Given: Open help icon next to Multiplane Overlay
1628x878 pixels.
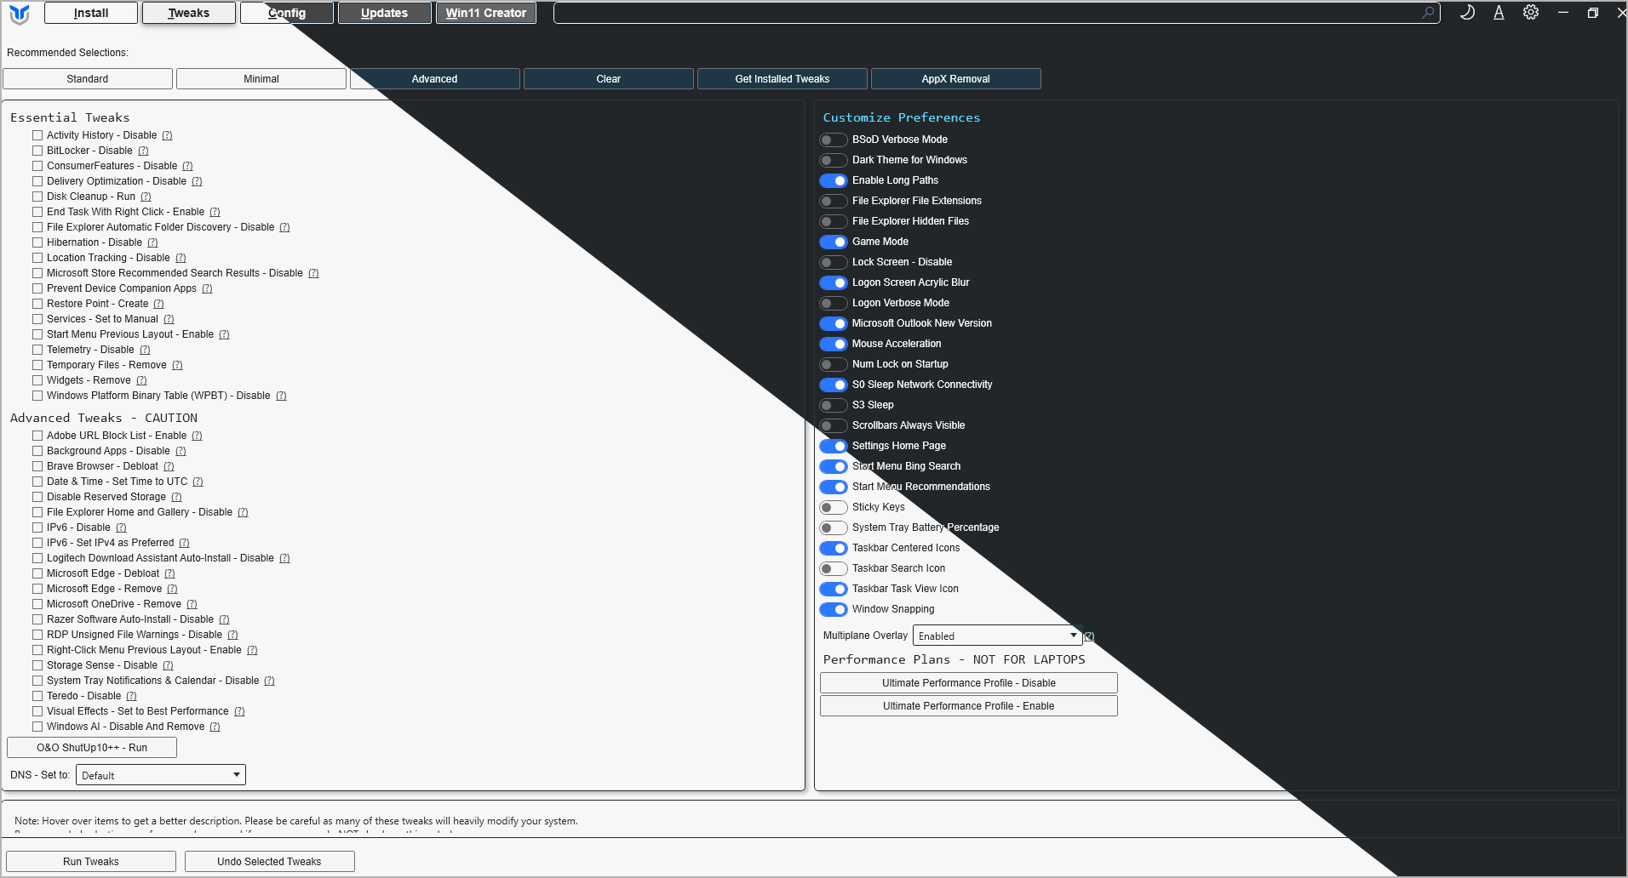Looking at the screenshot, I should point(1089,636).
